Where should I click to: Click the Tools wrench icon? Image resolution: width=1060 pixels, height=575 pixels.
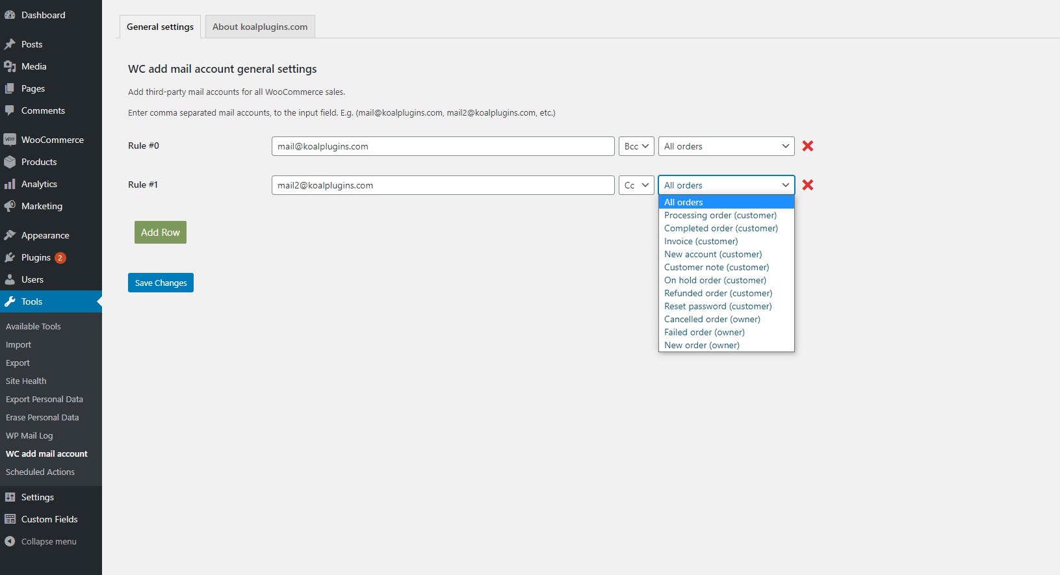(10, 301)
